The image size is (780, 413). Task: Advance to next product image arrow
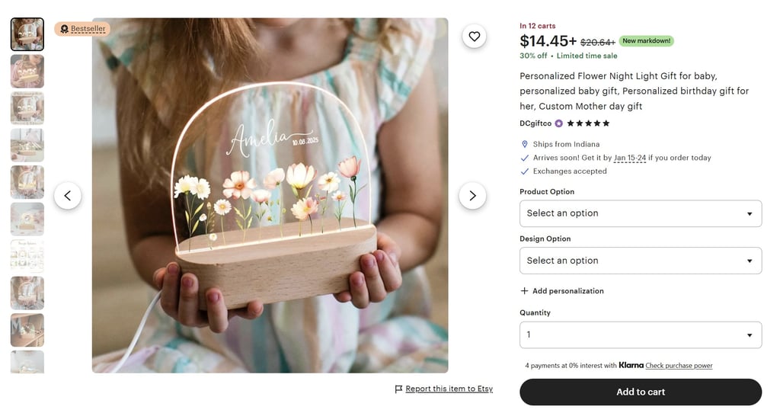pos(472,196)
